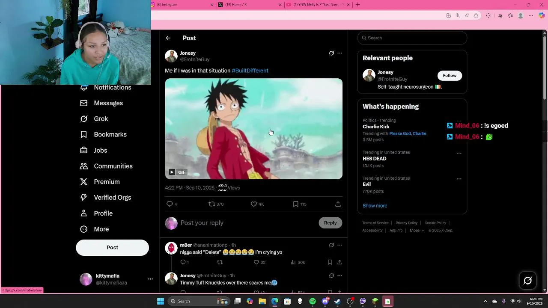Image resolution: width=548 pixels, height=308 pixels.
Task: Open the #BuiltDifferent hashtag
Action: pyautogui.click(x=250, y=71)
